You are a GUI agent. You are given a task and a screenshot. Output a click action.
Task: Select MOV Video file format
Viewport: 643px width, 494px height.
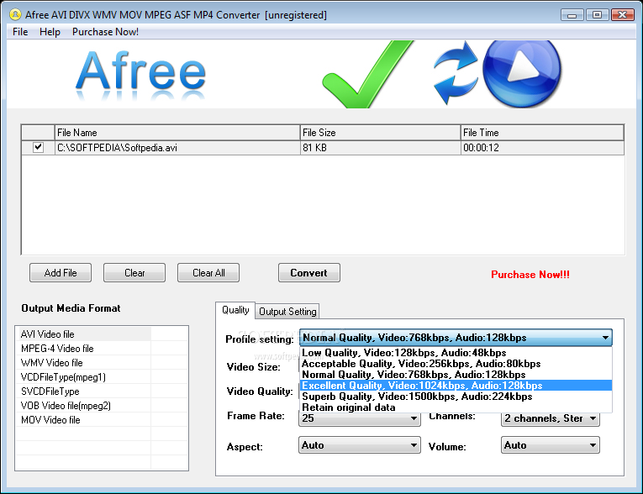click(84, 420)
